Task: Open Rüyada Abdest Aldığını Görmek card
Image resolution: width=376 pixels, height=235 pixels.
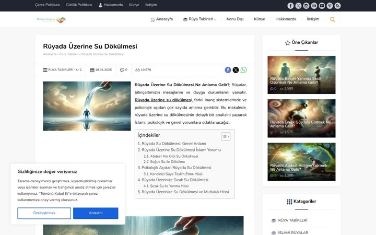Action: coord(301,162)
